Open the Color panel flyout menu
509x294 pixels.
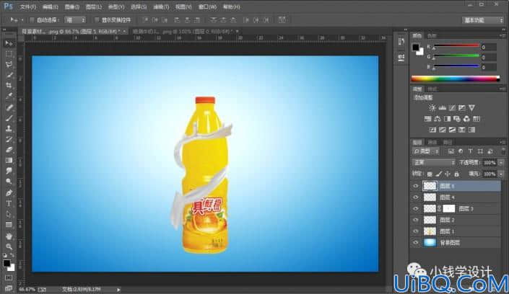tap(503, 35)
